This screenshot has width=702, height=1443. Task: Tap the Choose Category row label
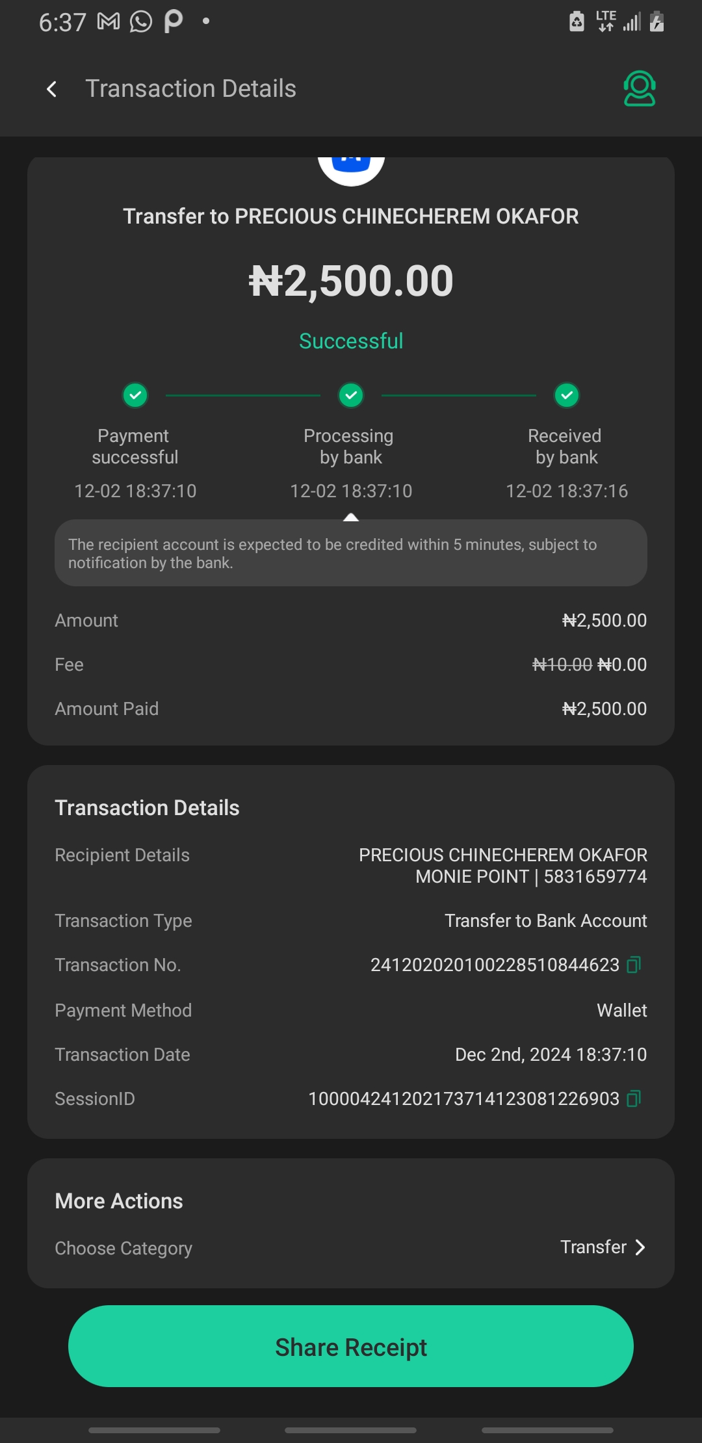point(123,1249)
